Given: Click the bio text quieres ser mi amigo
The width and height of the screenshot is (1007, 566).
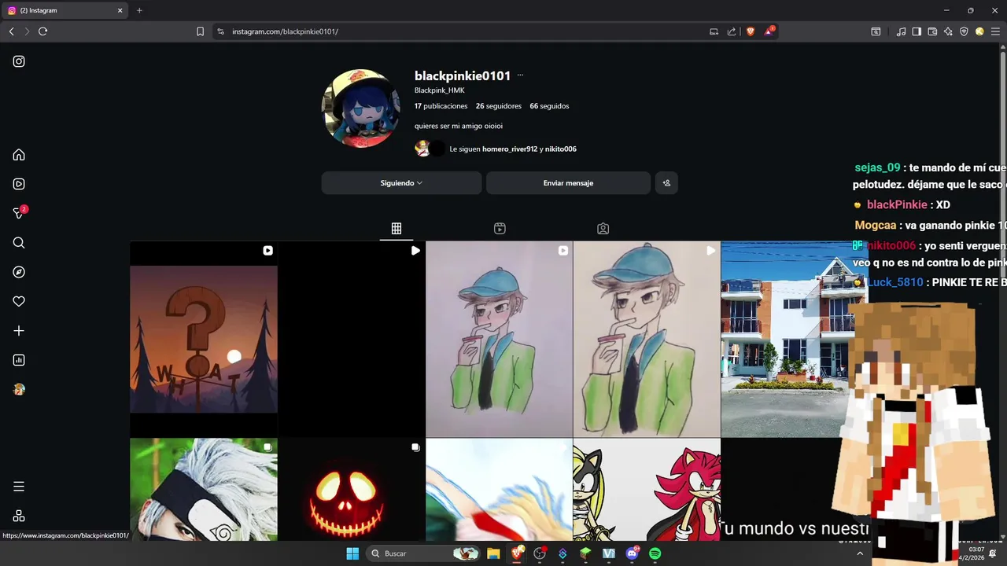Looking at the screenshot, I should point(459,126).
